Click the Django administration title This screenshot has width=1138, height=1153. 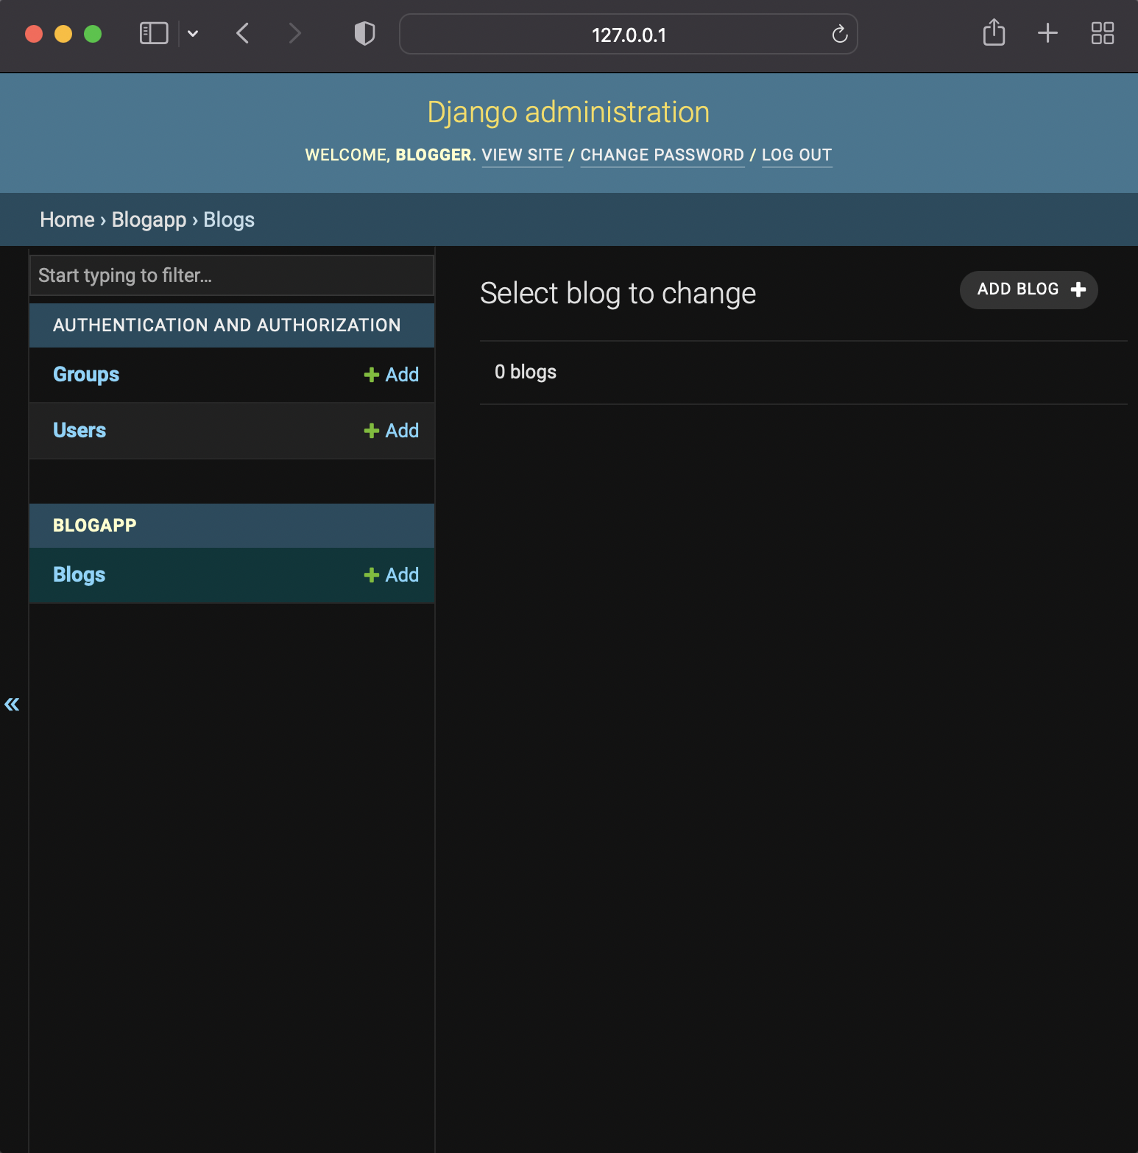point(568,113)
